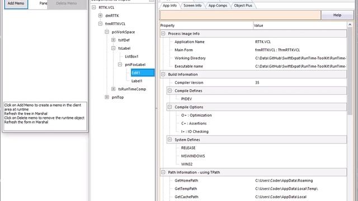Select the frmRTTKVCL tree item label
The height and width of the screenshot is (201, 358).
click(x=115, y=23)
